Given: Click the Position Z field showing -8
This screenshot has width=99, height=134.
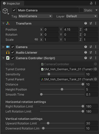Looking at the screenshot, I should (x=90, y=30).
